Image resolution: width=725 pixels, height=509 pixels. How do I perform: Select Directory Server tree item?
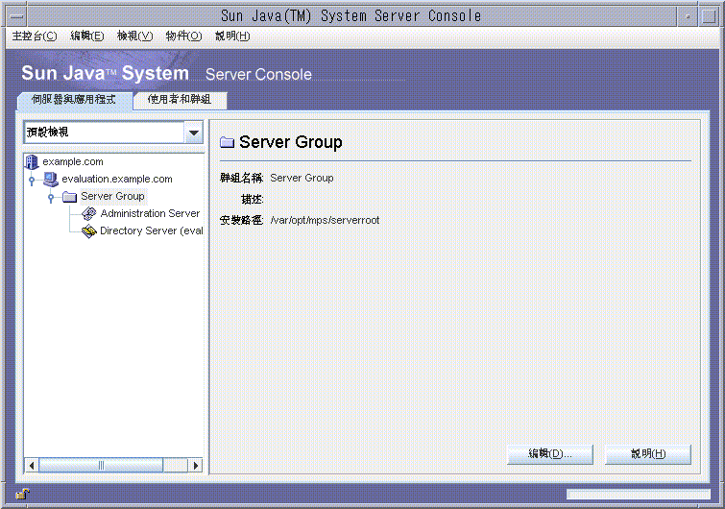click(151, 230)
